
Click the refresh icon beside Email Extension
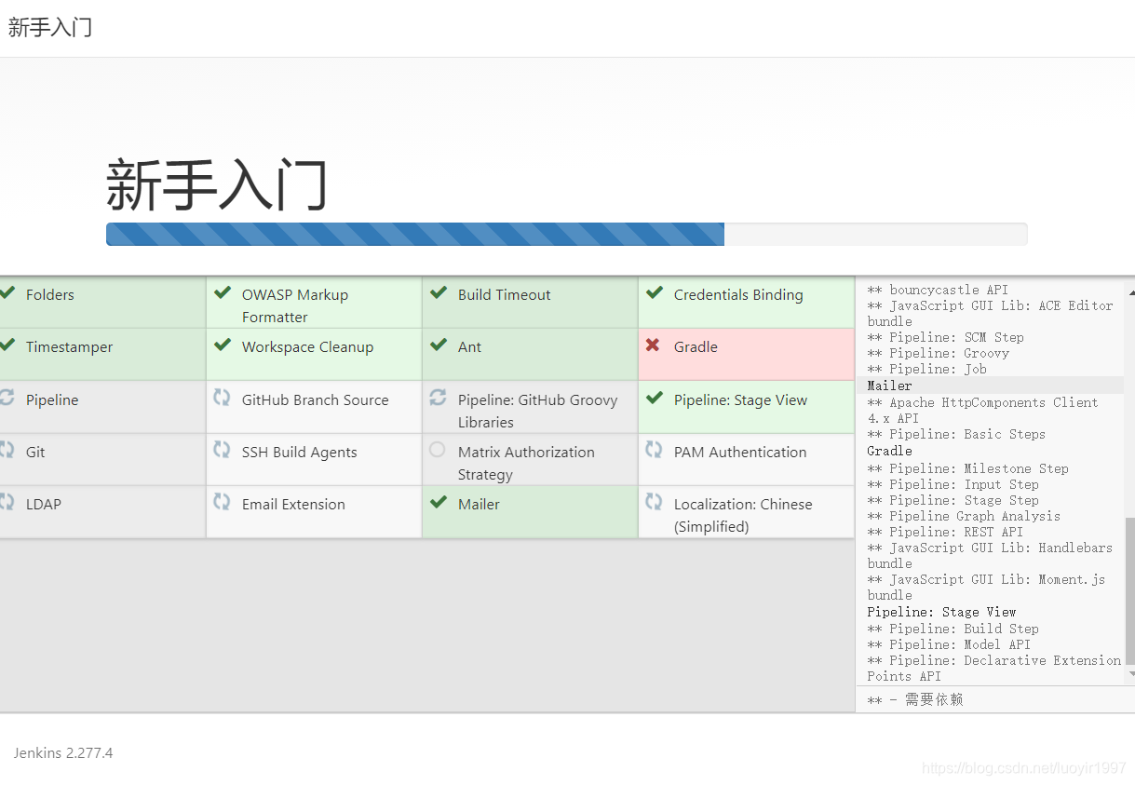click(222, 502)
